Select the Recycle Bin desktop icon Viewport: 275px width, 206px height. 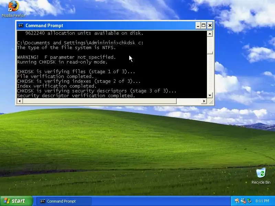tap(261, 176)
